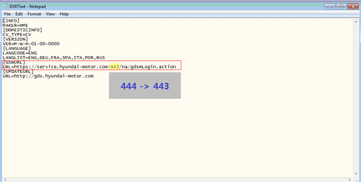Click the MAKER=HME line
Viewport: 361px width, 182px height.
[x=16, y=25]
